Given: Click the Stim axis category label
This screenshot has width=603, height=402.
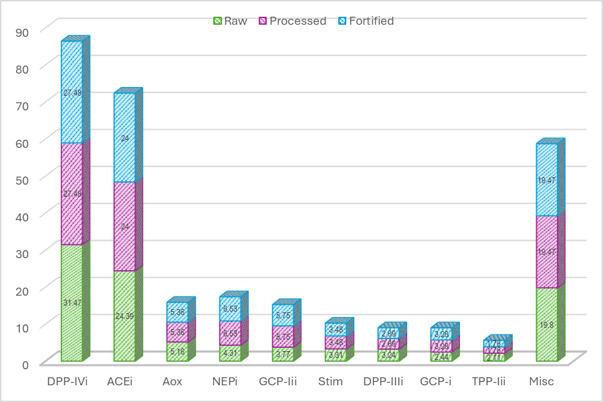Looking at the screenshot, I should coord(330,381).
